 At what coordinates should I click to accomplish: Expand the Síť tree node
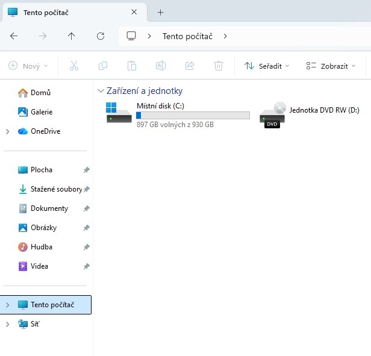coord(7,324)
